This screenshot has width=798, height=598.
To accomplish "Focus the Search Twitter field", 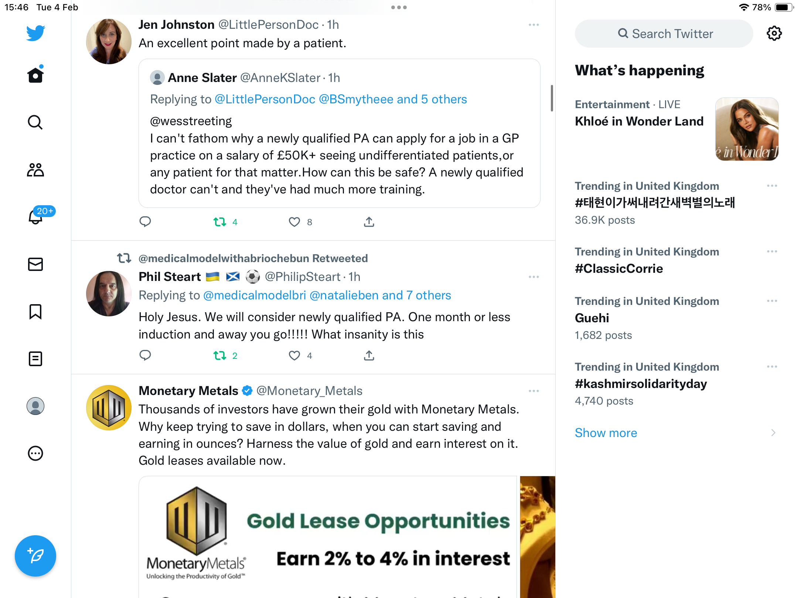I will [664, 34].
